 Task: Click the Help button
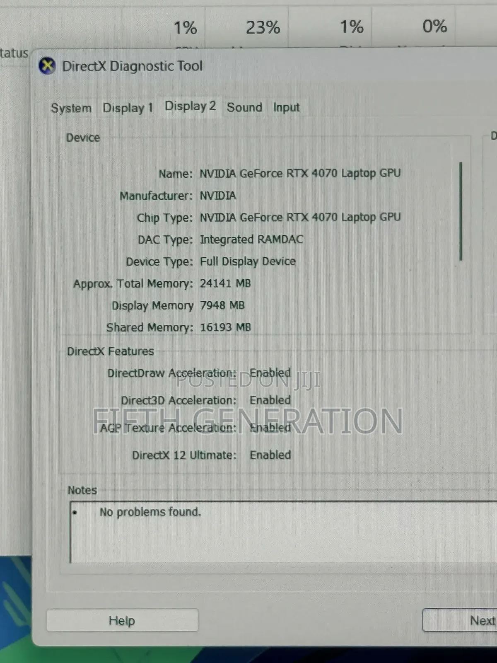point(122,620)
